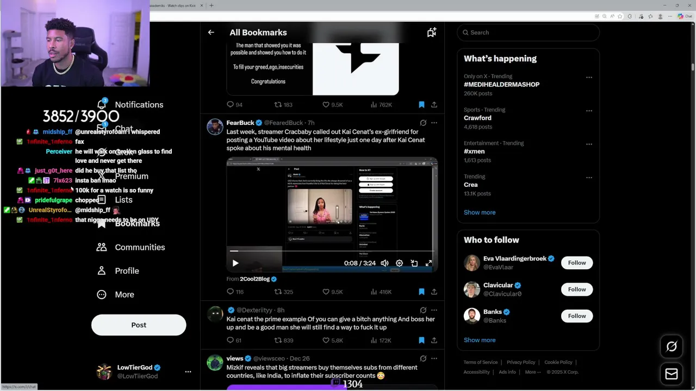
Task: Open video settings gear in the FearBuck video
Action: [399, 263]
